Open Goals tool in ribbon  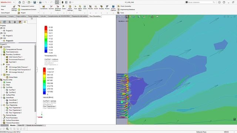[x=64, y=7]
